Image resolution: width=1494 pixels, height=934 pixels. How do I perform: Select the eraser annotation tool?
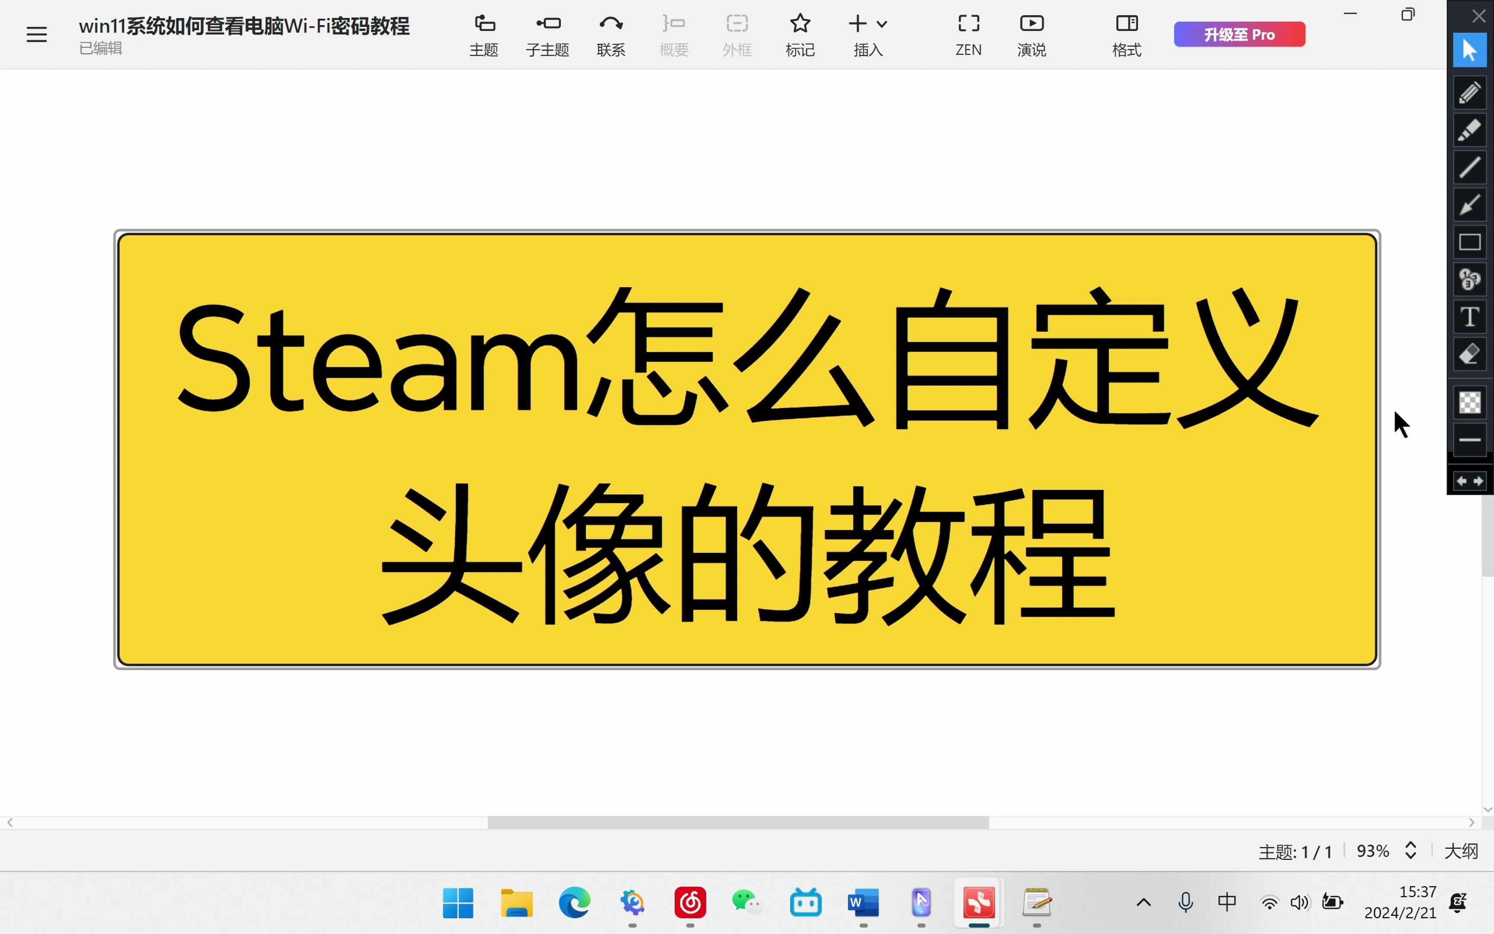pyautogui.click(x=1470, y=355)
